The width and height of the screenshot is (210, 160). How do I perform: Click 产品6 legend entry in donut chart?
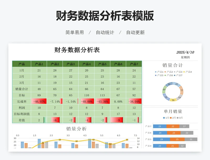[x=169, y=75]
